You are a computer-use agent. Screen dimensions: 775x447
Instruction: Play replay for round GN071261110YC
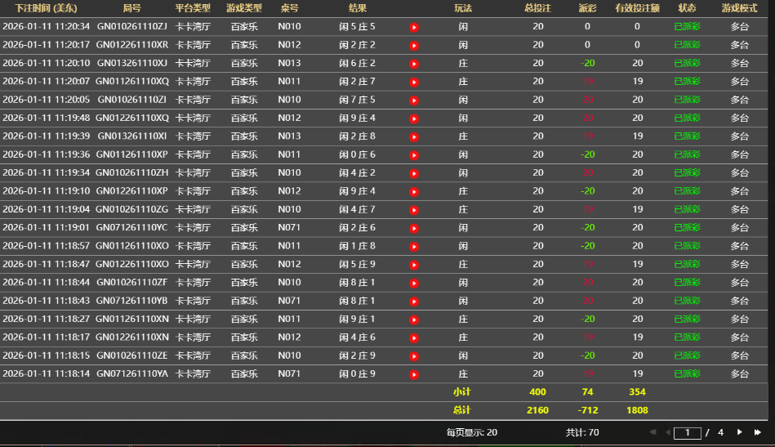coord(414,228)
